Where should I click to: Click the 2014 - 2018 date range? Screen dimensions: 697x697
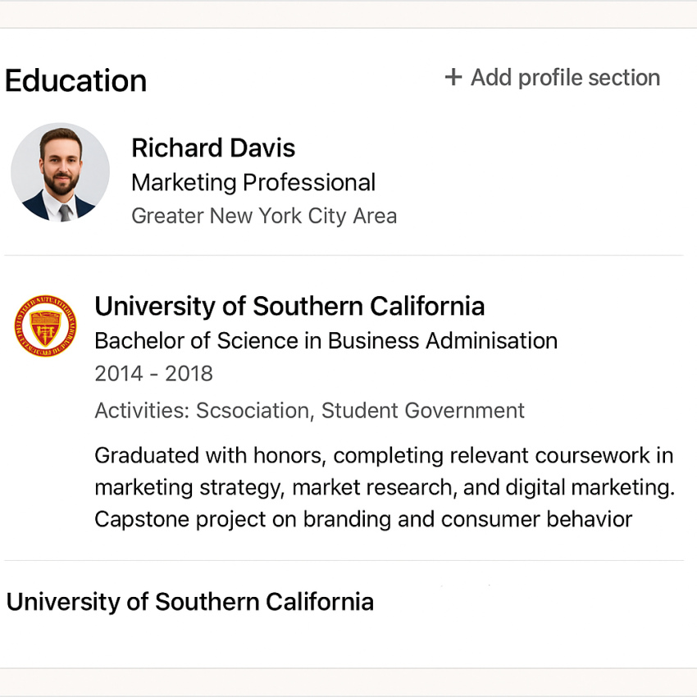coord(153,374)
